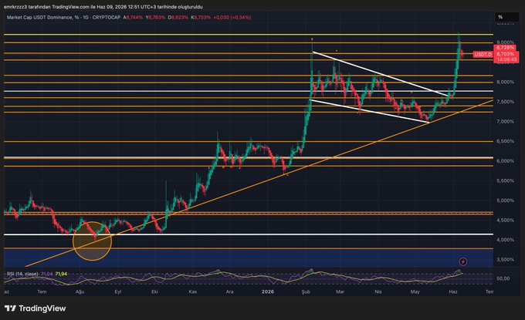The image size is (525, 320).
Task: Click the Kas month label on time axis
Action: pos(193,291)
